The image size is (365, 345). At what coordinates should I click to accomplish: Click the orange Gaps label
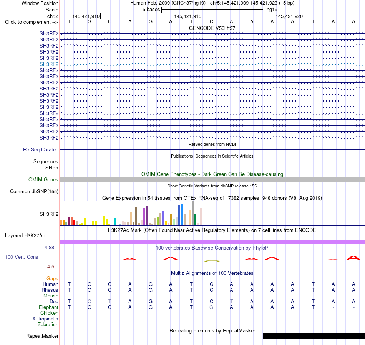click(52, 278)
